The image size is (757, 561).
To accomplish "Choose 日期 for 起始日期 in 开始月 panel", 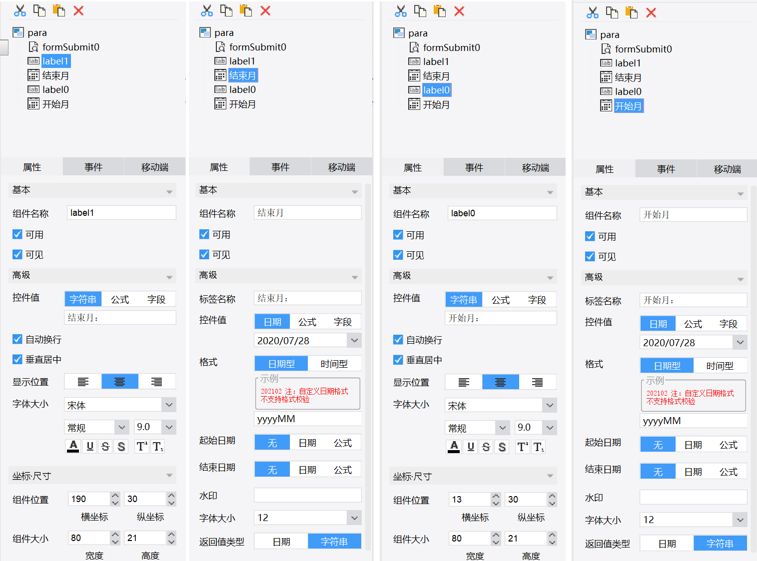I will click(693, 445).
